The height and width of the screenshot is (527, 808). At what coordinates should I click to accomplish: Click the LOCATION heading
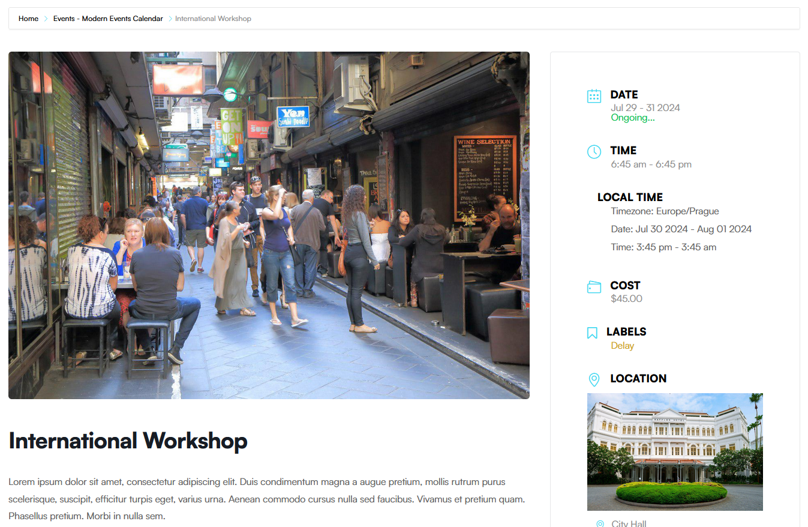point(638,378)
